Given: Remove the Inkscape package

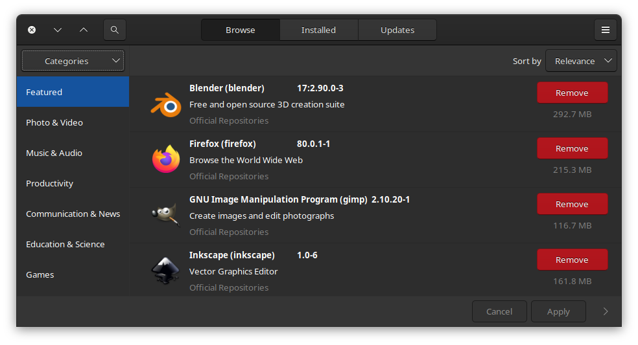Looking at the screenshot, I should (x=572, y=260).
